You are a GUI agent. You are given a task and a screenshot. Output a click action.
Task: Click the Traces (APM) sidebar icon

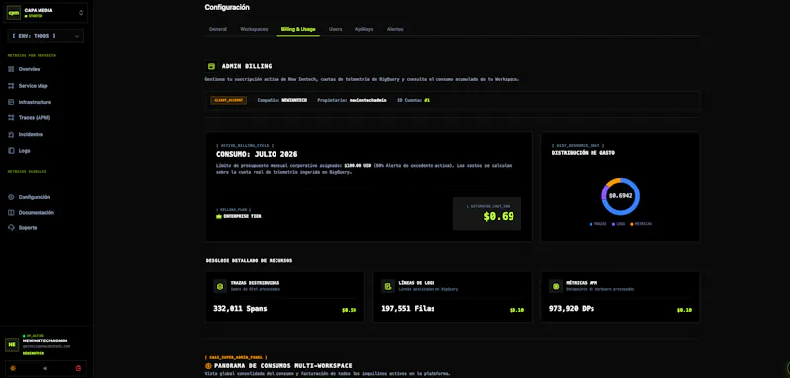[11, 118]
